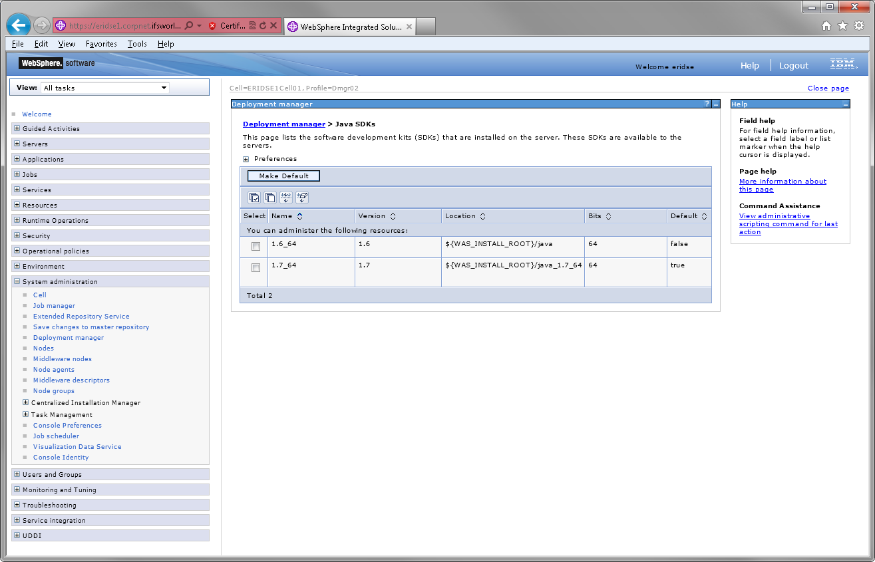Click the Logout link in the banner
This screenshot has width=875, height=562.
pos(793,66)
